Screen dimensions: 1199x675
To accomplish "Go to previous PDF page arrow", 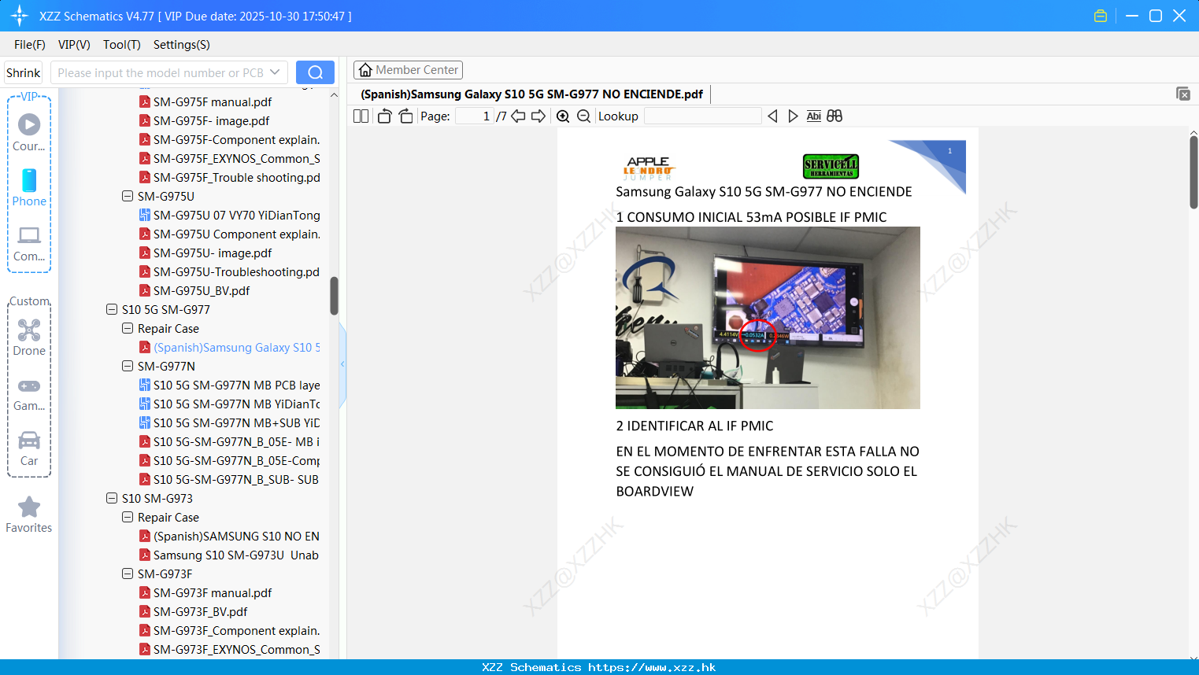I will click(x=518, y=116).
